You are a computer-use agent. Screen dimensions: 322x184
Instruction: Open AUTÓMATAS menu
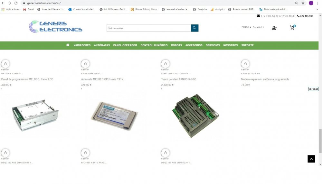(102, 45)
